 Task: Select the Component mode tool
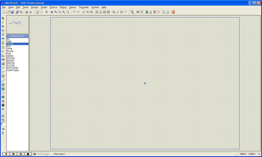click(x=3, y=22)
